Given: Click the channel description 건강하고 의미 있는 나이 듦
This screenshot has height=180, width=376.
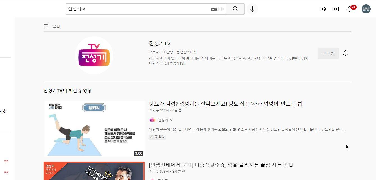Looking at the screenshot, I should click(x=229, y=61).
